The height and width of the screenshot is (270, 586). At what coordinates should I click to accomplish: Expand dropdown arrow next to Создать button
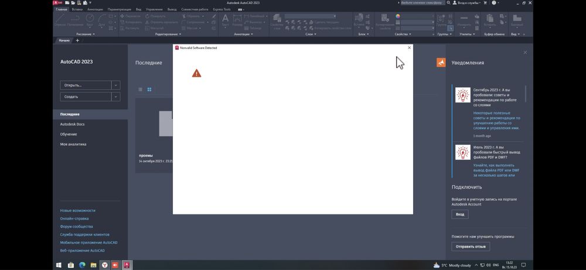[116, 97]
